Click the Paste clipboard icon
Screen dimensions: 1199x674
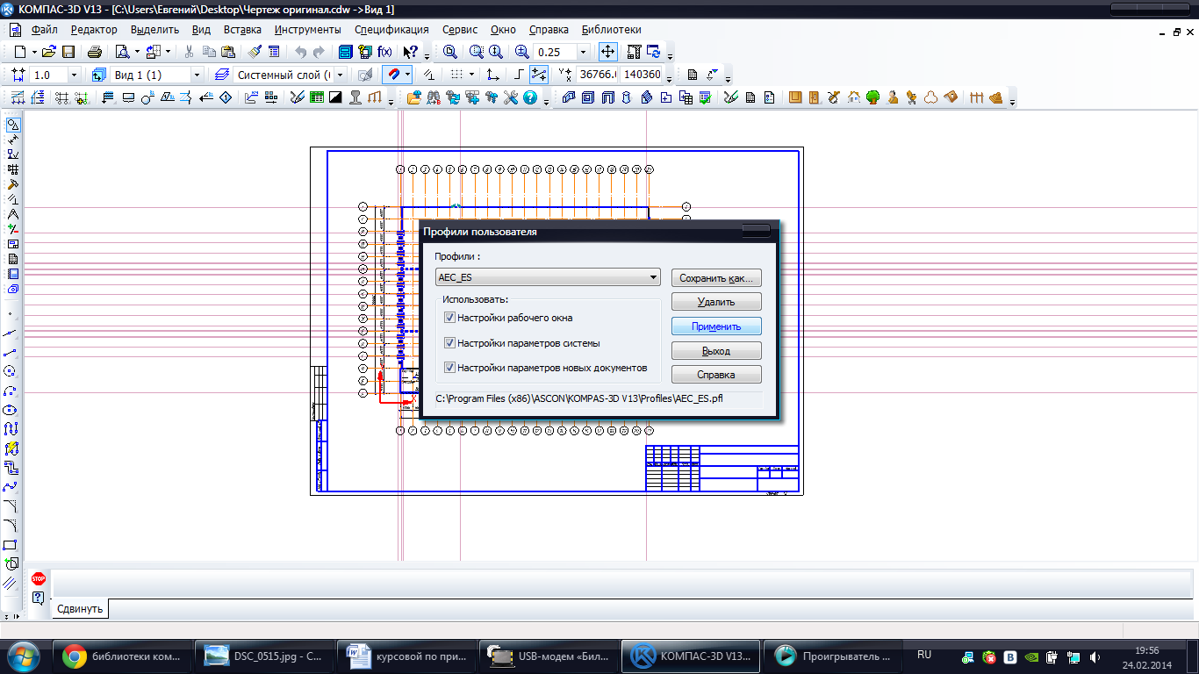(227, 52)
